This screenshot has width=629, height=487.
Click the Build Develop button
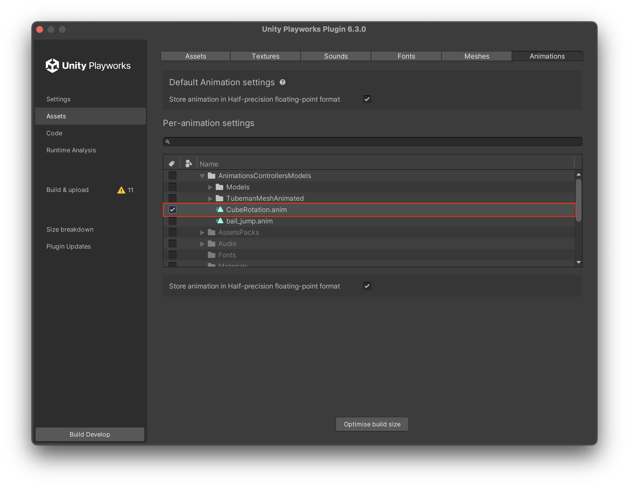90,434
